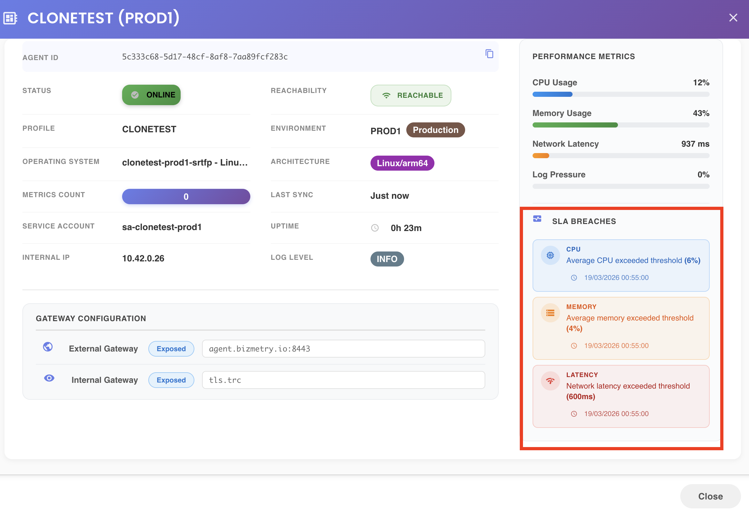
Task: Click the Log Pressure progress bar
Action: click(x=621, y=187)
